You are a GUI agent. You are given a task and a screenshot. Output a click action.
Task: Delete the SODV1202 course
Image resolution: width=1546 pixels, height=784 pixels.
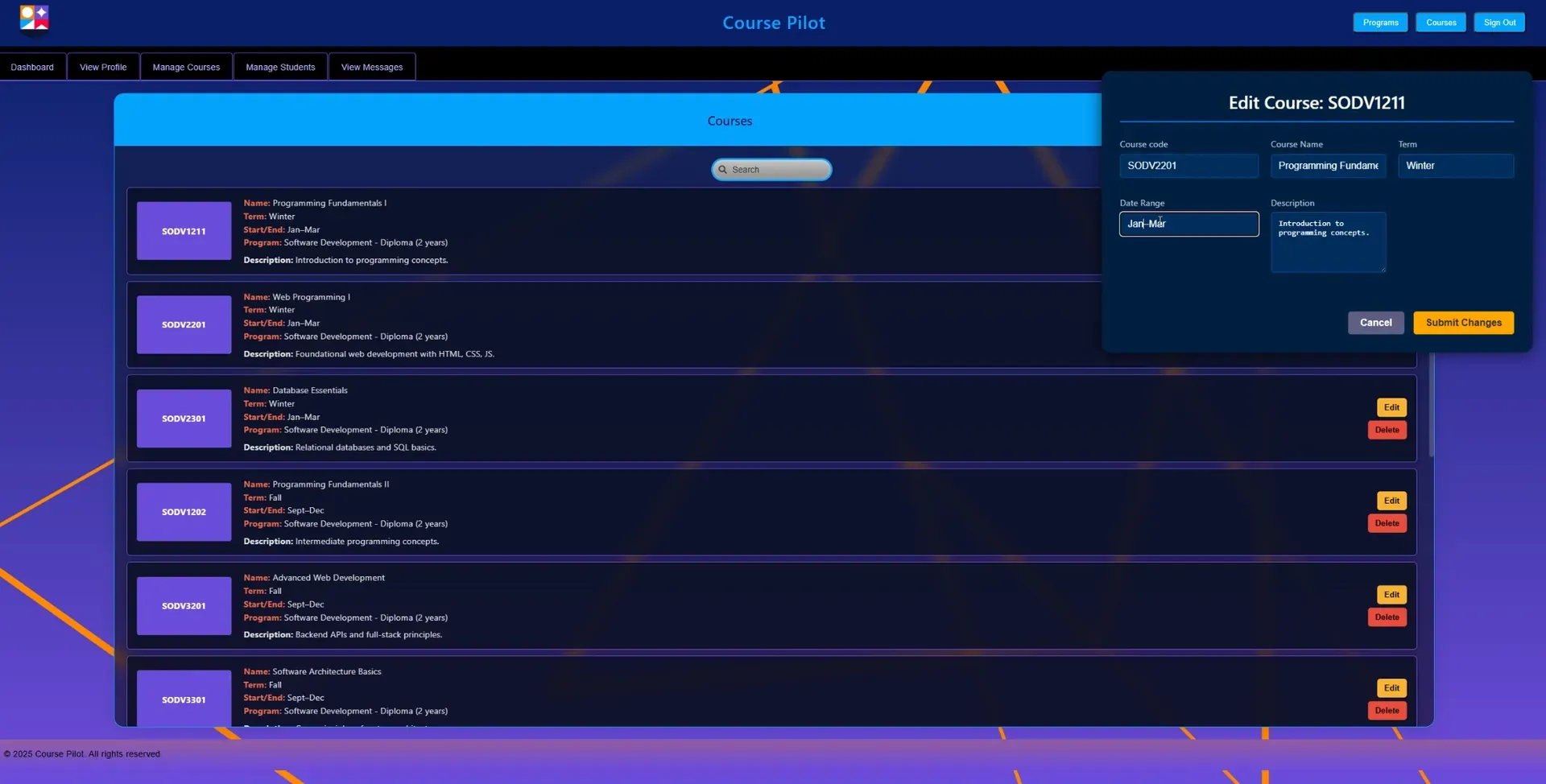pos(1387,523)
